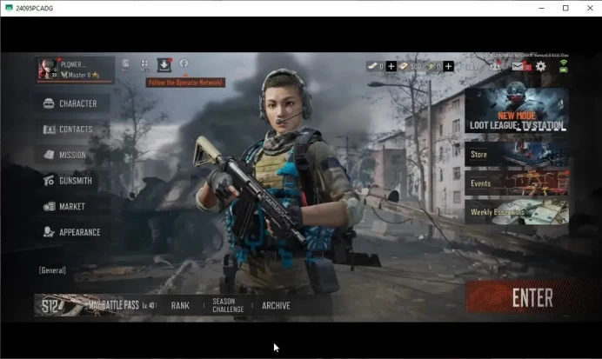Click the Master II rank badge

tap(81, 75)
